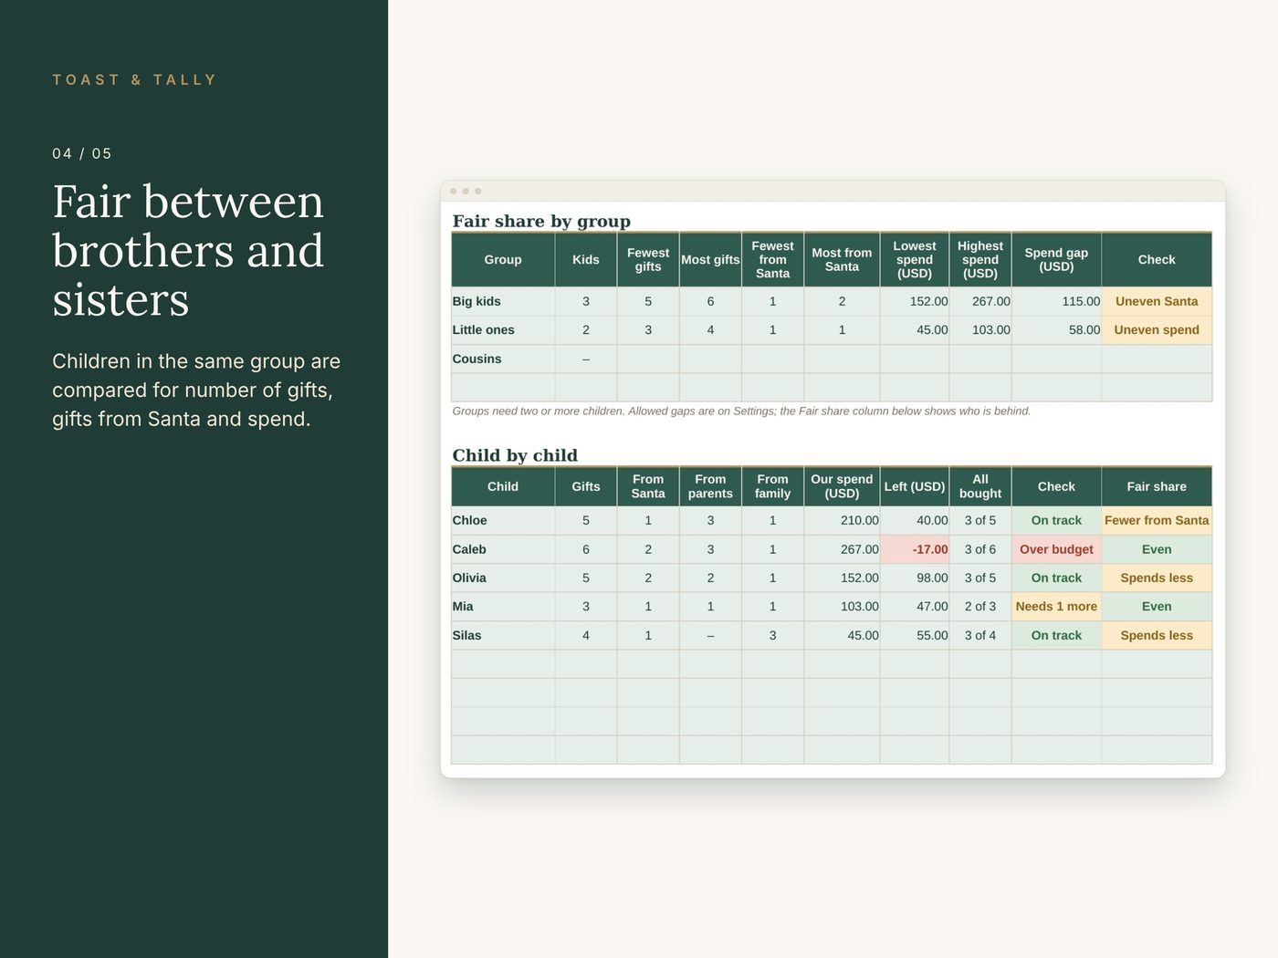
Task: Select the Highest spend (USD) header
Action: point(980,260)
